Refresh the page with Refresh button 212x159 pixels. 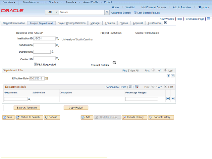coord(52,117)
